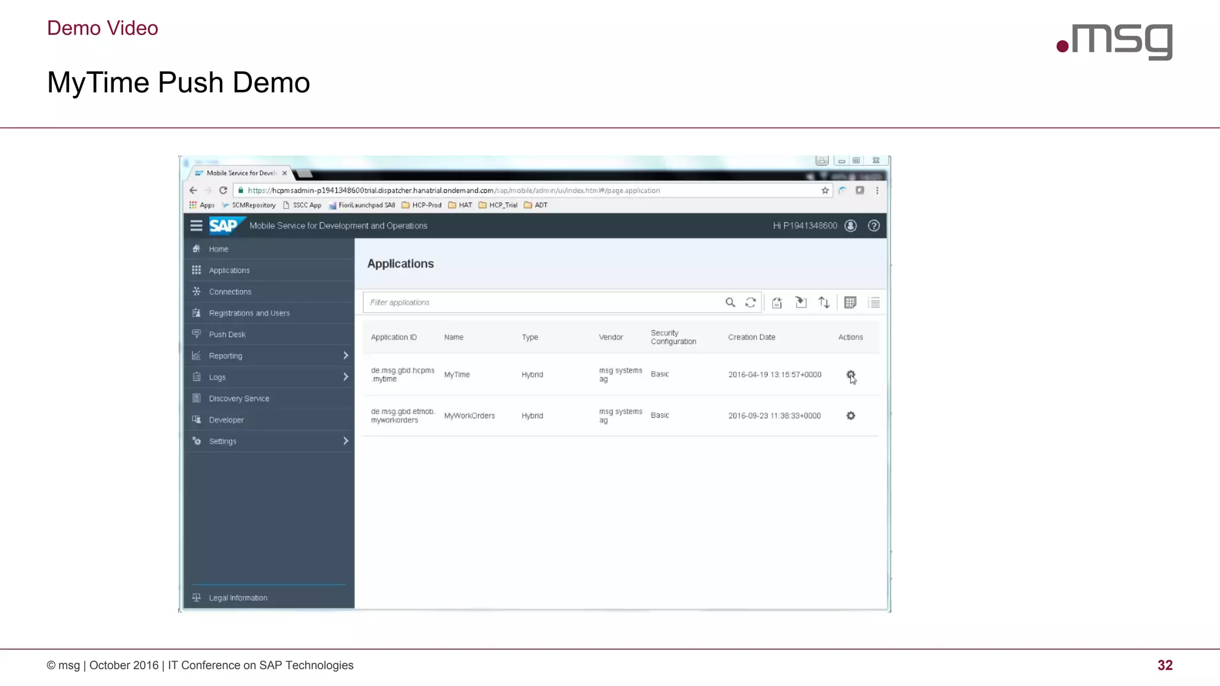Open actions gear for MyWorkOrders
Screen dimensions: 1220x686
click(x=851, y=416)
